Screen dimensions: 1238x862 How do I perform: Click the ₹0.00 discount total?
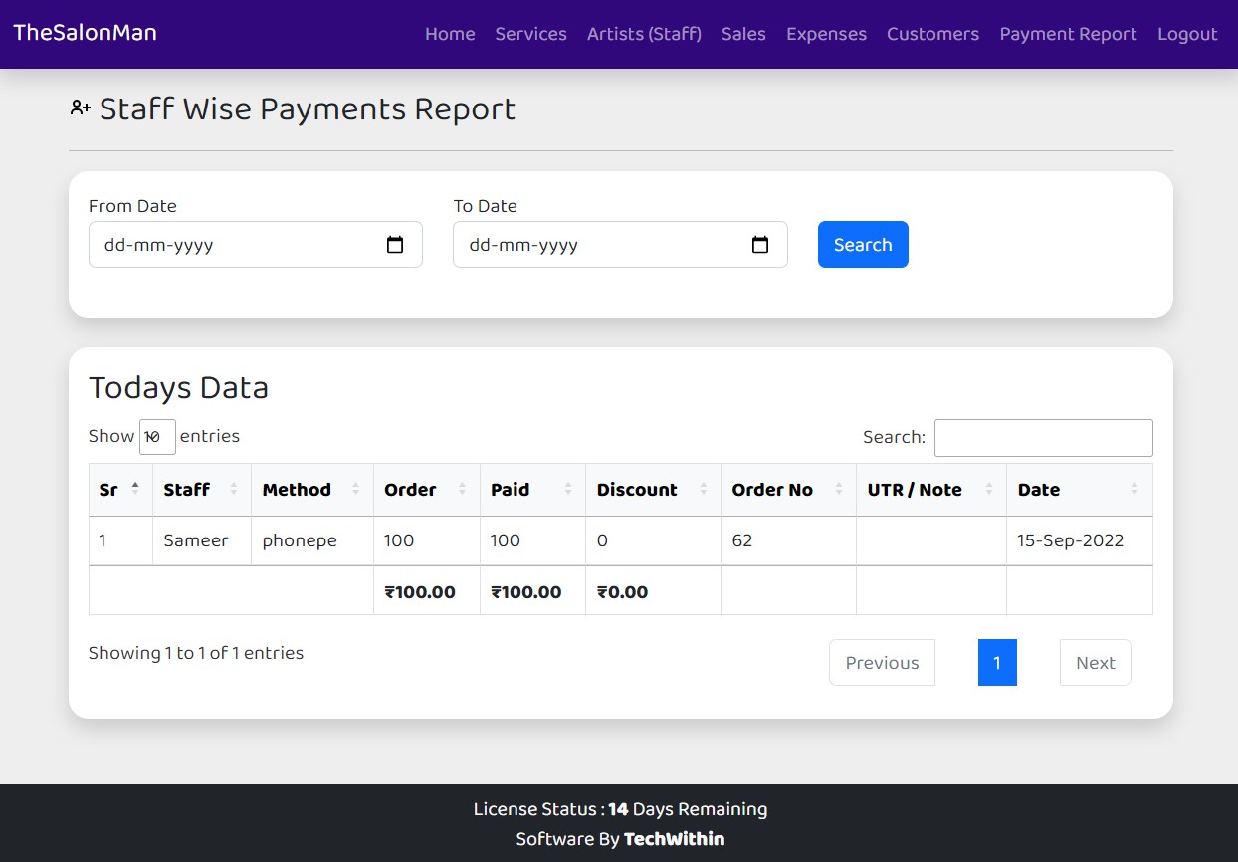pos(622,592)
